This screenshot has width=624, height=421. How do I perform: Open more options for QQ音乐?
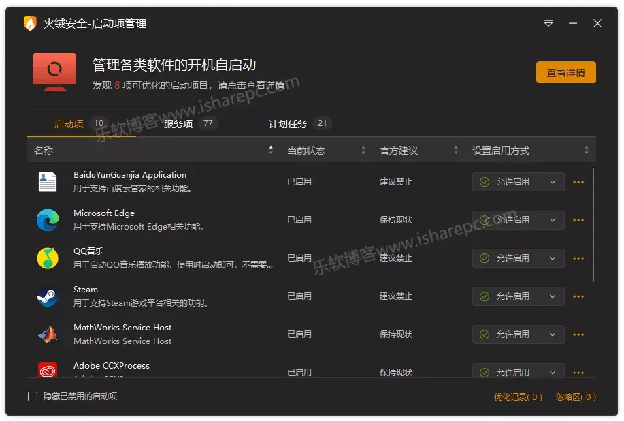[578, 258]
